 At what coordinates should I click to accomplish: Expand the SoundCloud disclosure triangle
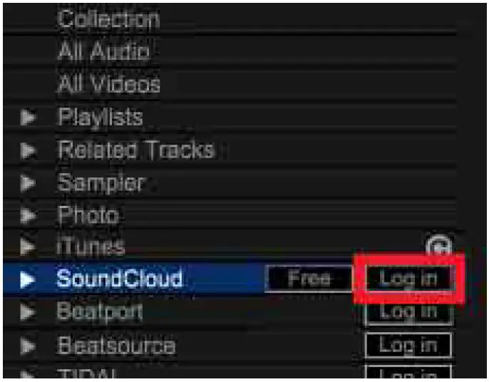[x=27, y=279]
